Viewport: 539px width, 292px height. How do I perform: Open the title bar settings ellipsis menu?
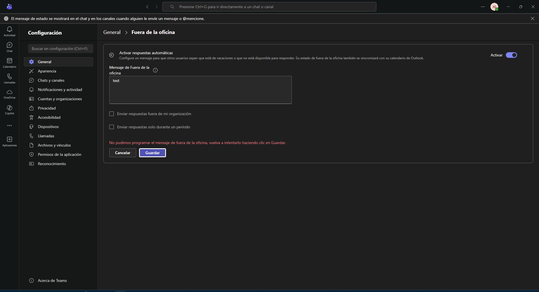(483, 7)
